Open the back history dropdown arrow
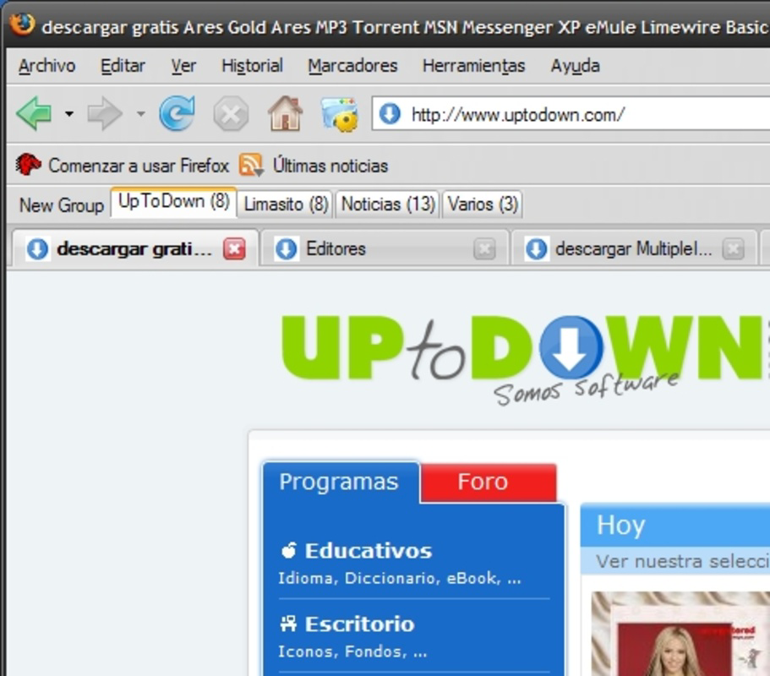Screen dimensions: 770x676 (69, 114)
